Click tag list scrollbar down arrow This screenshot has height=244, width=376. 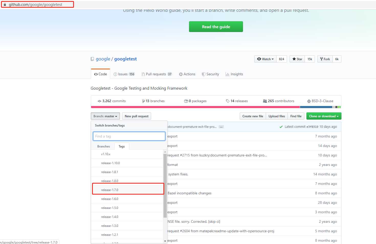point(165,241)
